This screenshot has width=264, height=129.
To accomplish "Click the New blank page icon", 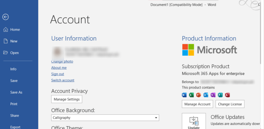I will [6, 41].
